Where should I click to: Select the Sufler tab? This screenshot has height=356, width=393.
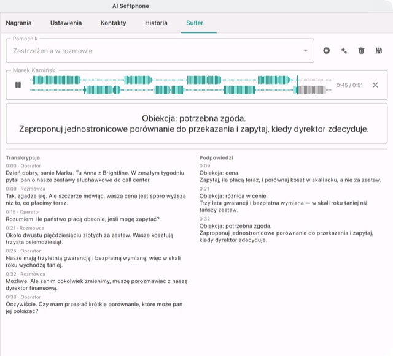click(x=195, y=23)
